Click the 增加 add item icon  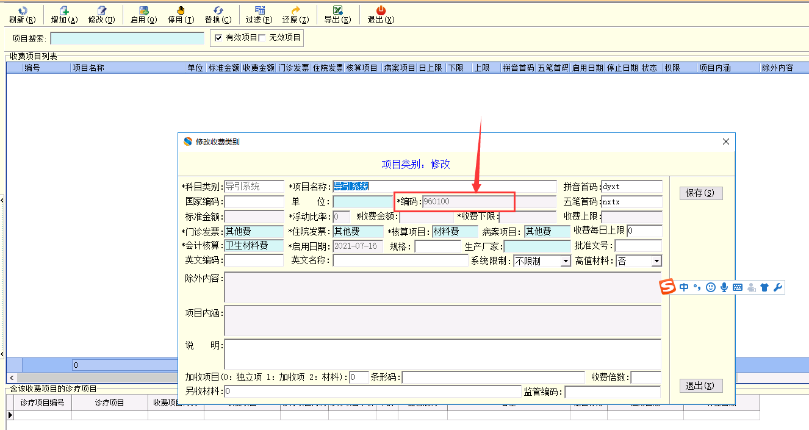[64, 10]
